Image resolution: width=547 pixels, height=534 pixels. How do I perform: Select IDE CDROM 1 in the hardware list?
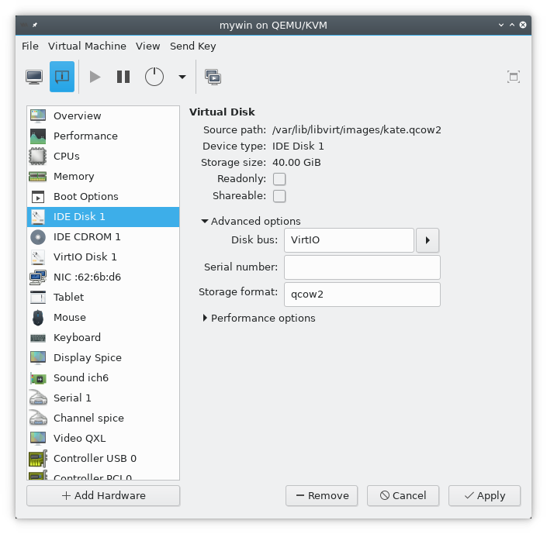[x=87, y=236]
